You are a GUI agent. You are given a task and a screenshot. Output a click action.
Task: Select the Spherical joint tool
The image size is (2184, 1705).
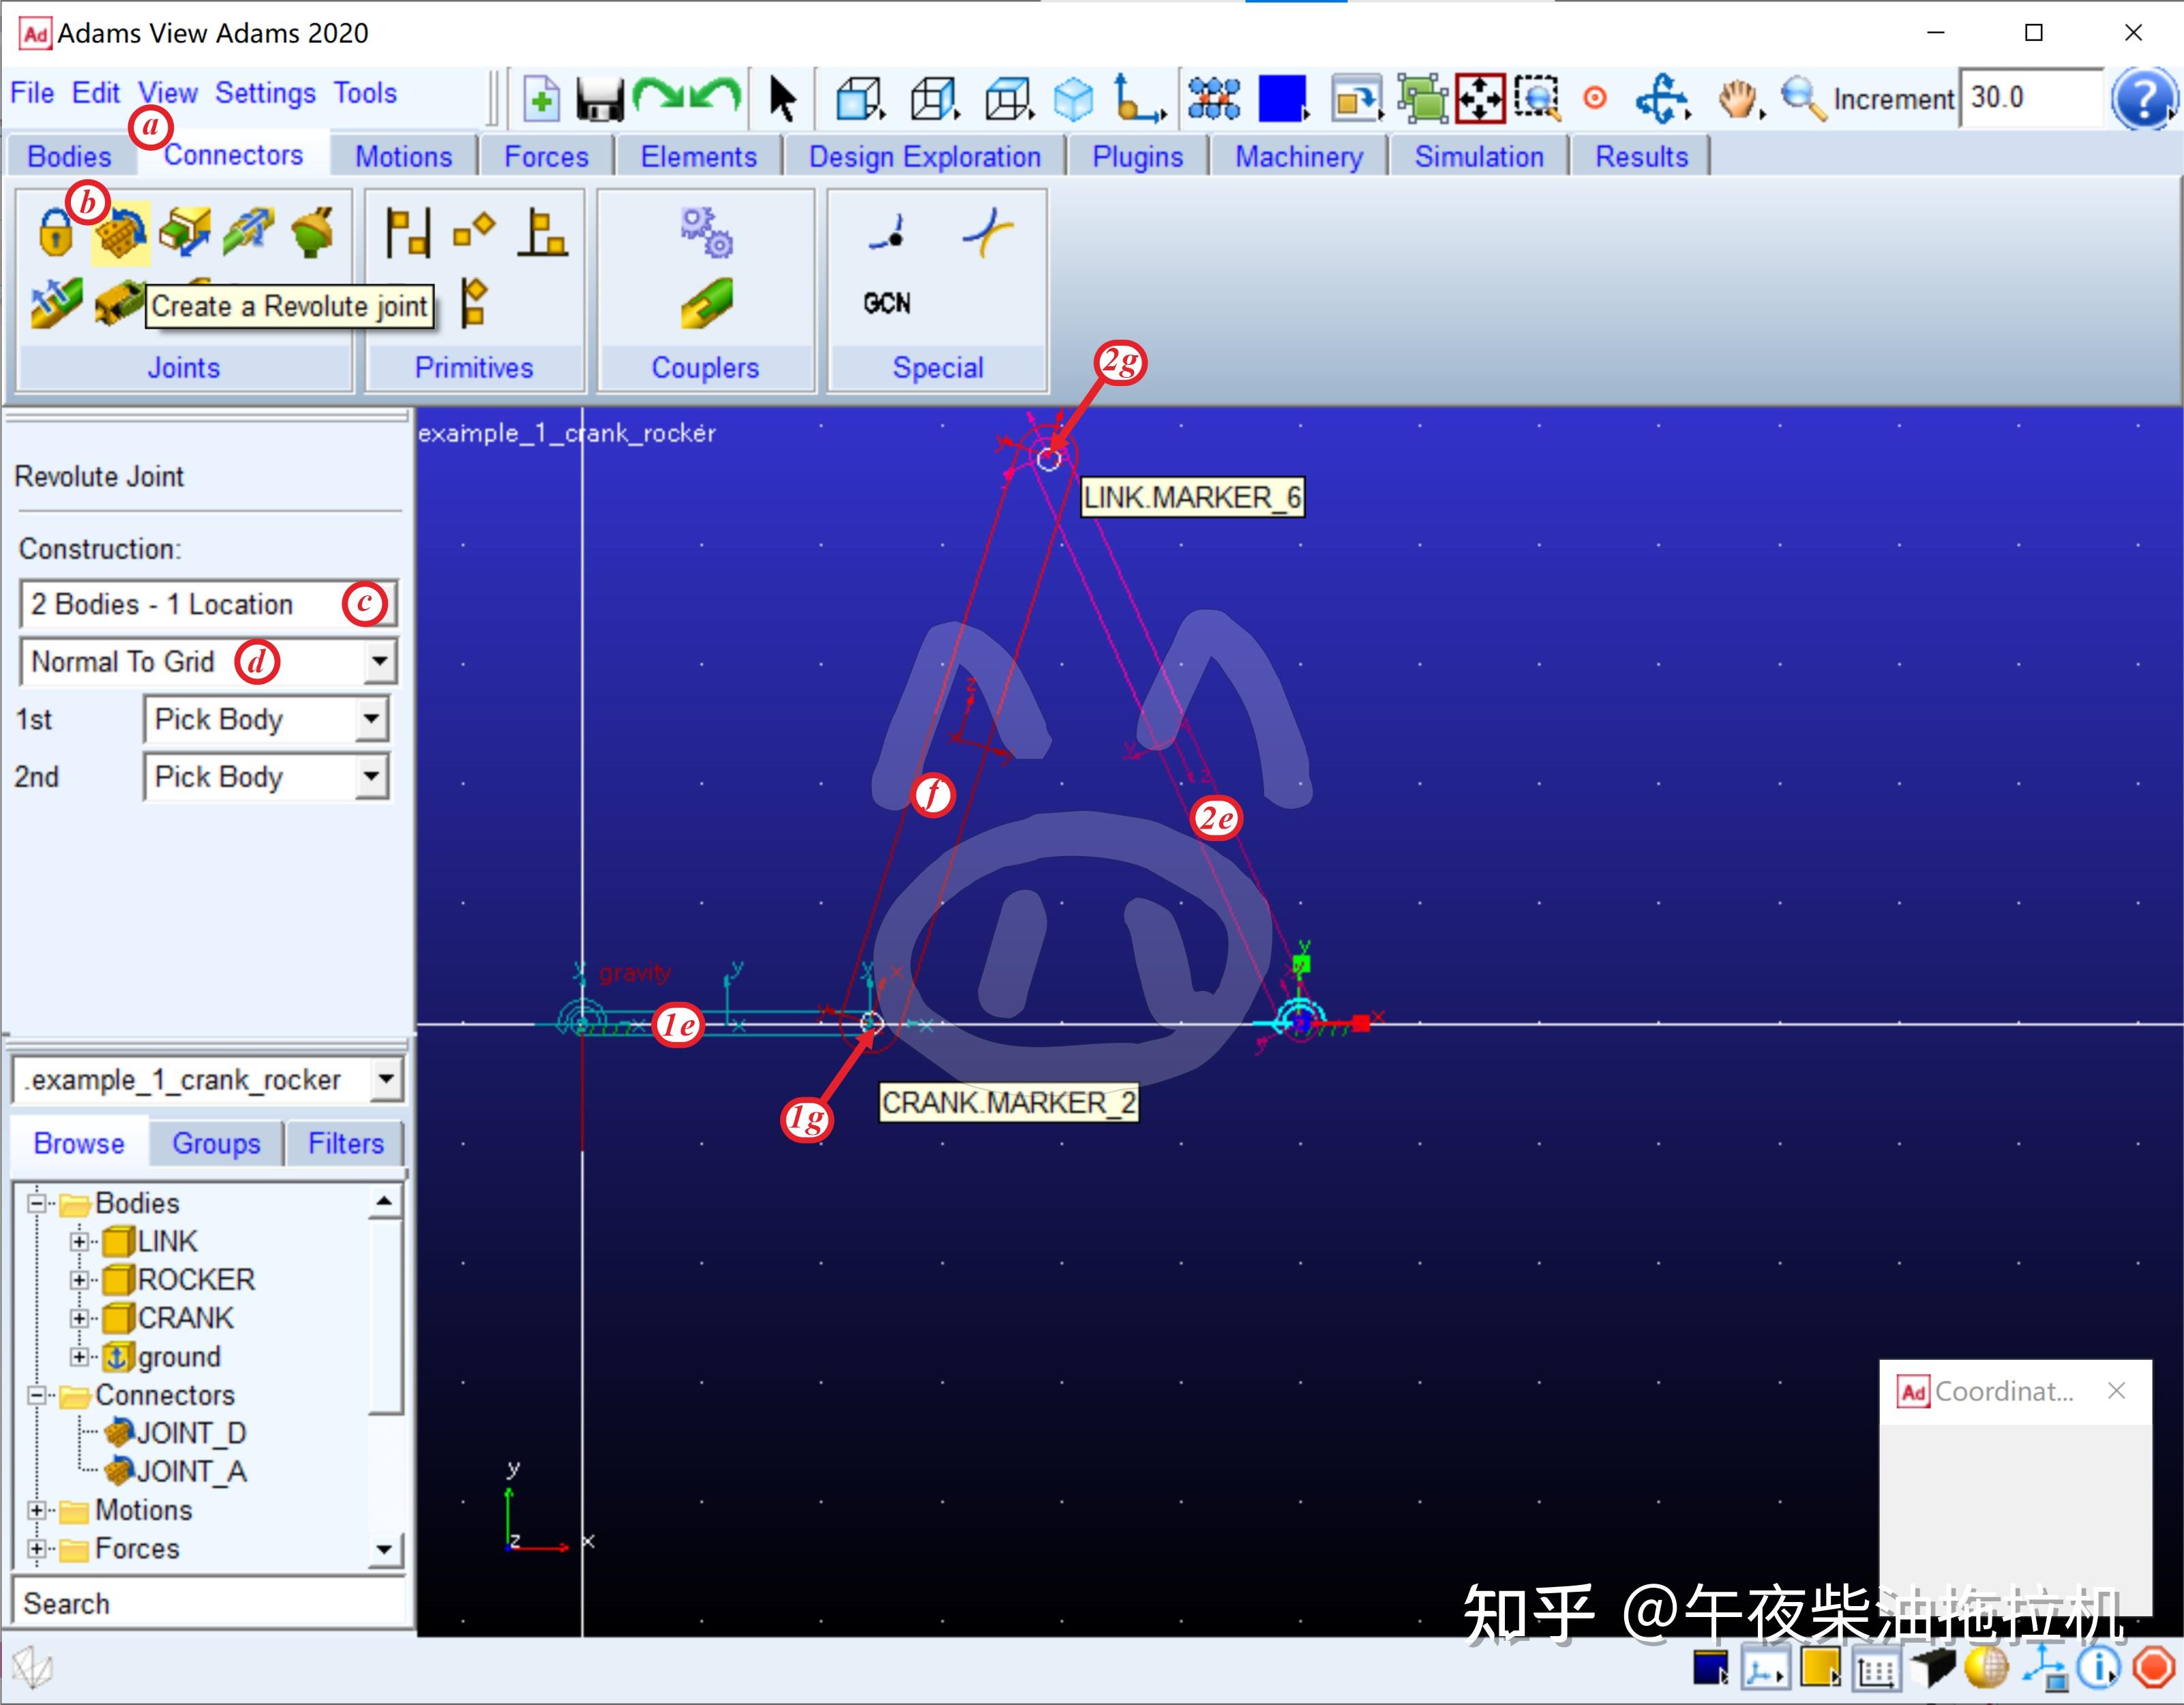pyautogui.click(x=313, y=232)
